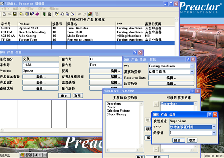Toggle the IME punctuation dots icon
Viewport: 224px width, 158px height.
pyautogui.click(x=40, y=155)
